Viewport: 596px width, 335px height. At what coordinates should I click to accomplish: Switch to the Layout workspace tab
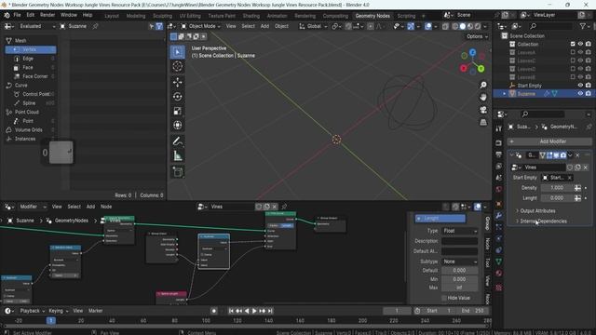click(x=112, y=16)
